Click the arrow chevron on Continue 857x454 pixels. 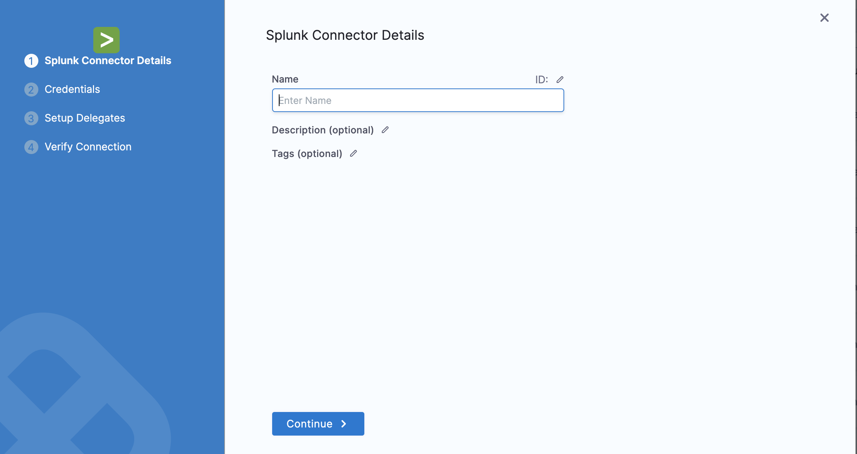point(344,424)
